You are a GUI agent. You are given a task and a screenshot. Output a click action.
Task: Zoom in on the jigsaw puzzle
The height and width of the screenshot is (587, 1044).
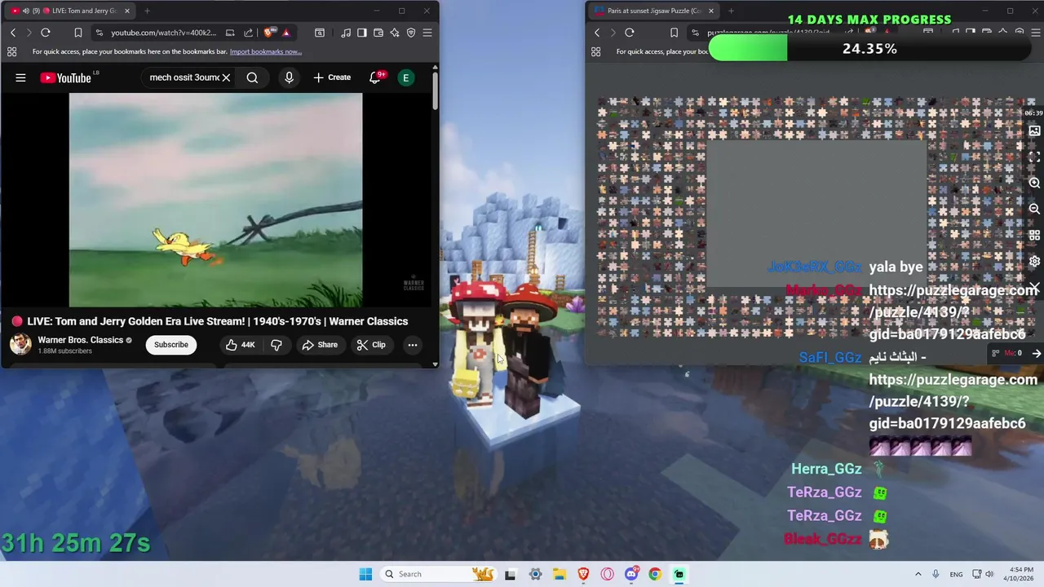(x=1034, y=183)
